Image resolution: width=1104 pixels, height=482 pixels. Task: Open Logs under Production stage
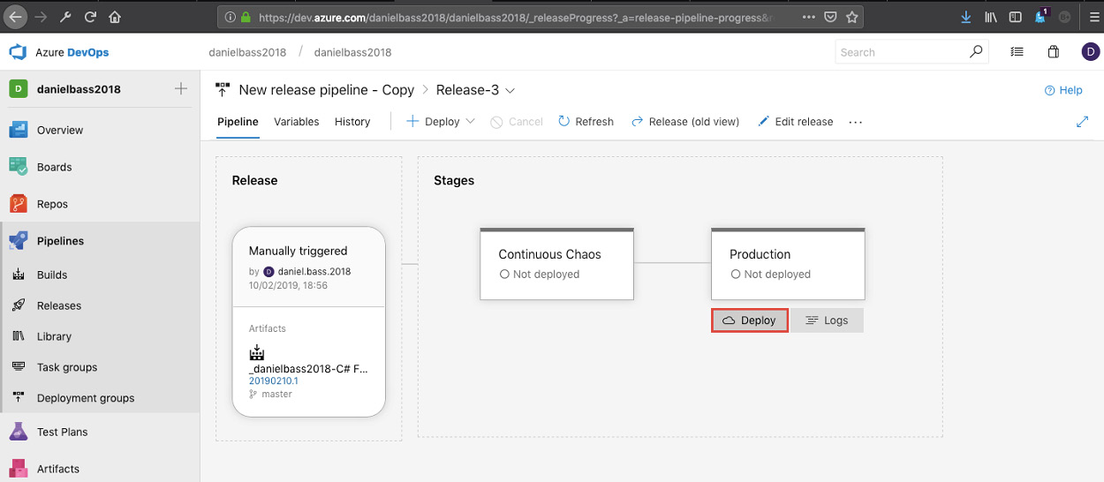coord(827,320)
